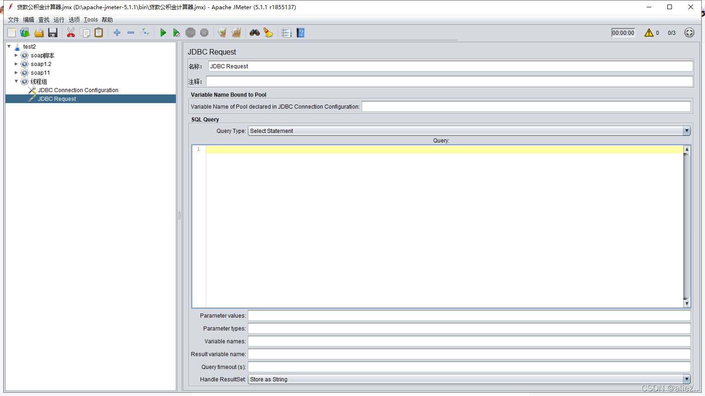Screen dimensions: 705x396
Task: Expand the soap1.2 thread group
Action: [16, 64]
